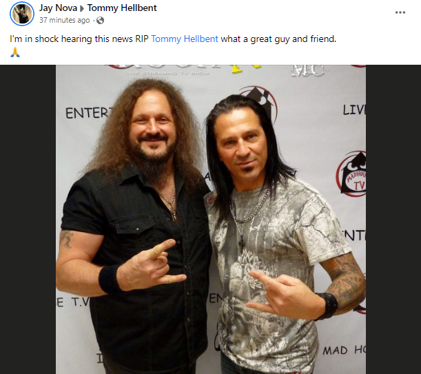Open Jay Nova's profile picture
This screenshot has height=374, width=421.
pyautogui.click(x=22, y=14)
